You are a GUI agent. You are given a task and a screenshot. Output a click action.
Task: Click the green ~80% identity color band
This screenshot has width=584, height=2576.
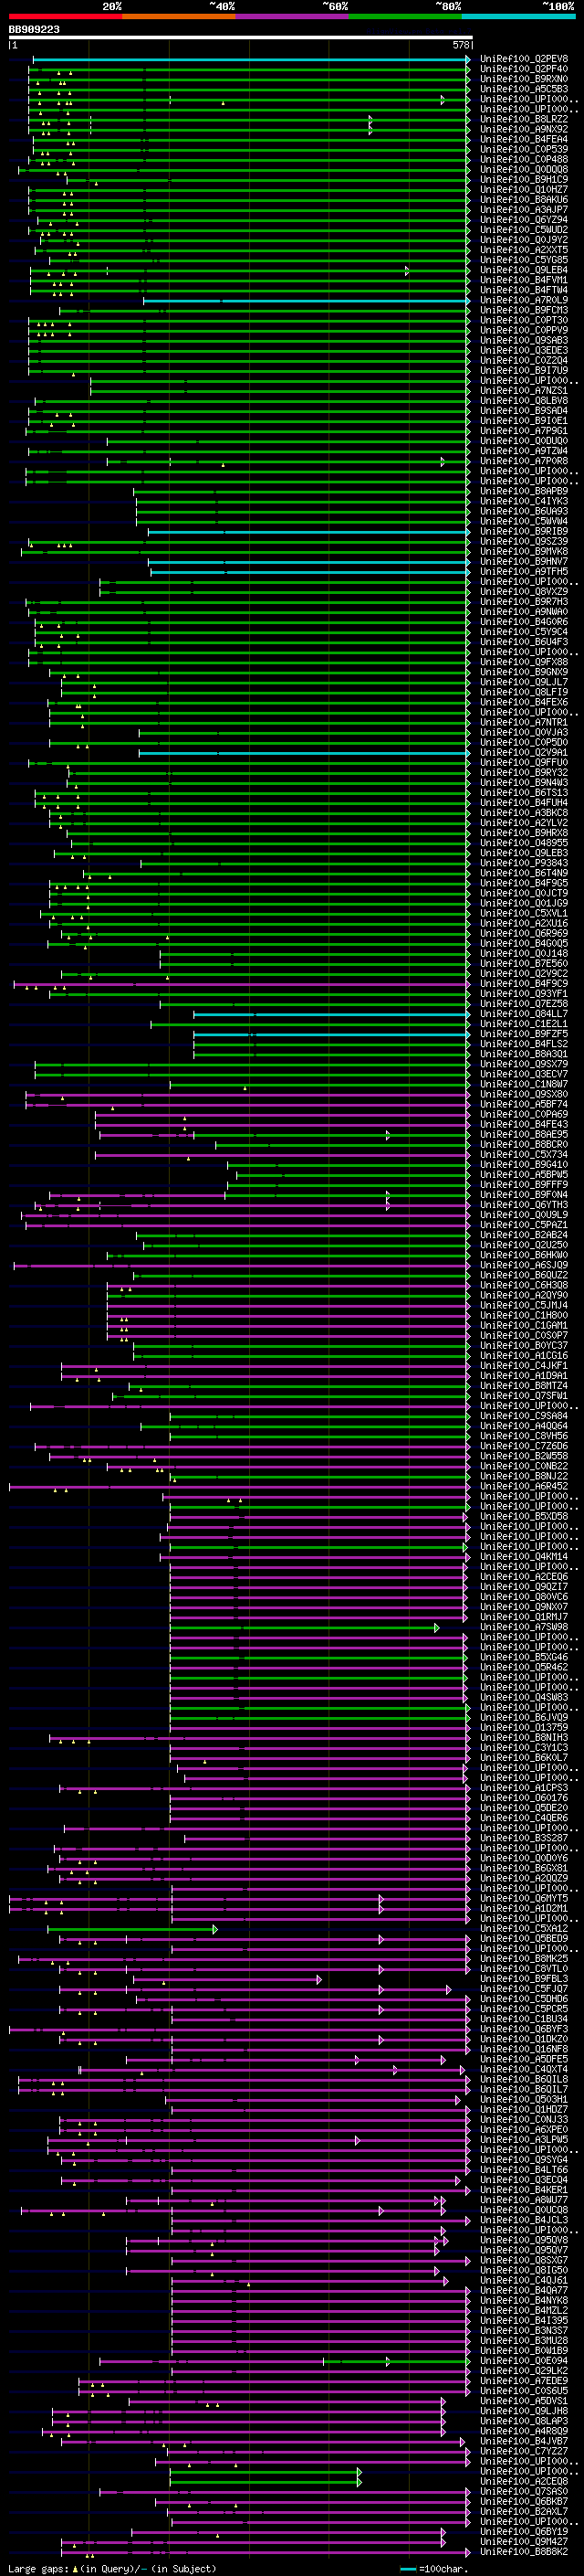pyautogui.click(x=405, y=16)
